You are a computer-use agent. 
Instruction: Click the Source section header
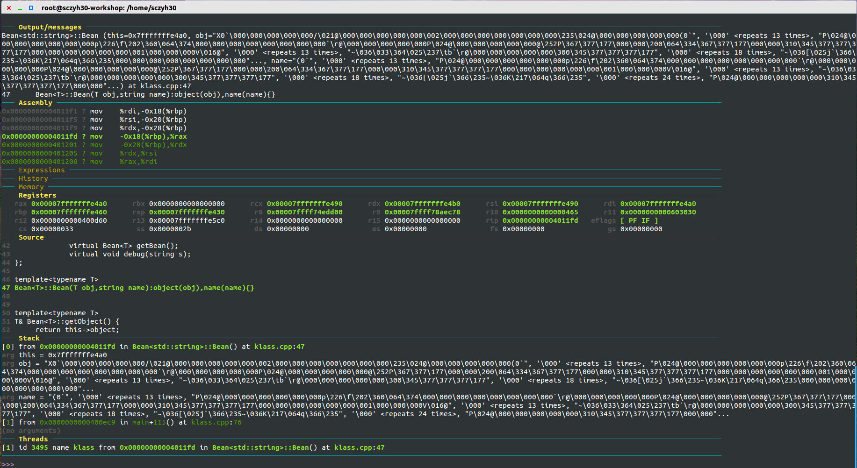pos(31,237)
